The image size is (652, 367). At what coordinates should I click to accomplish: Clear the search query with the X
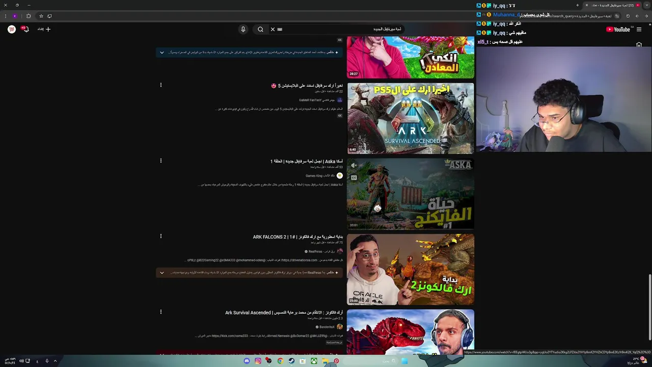click(273, 29)
